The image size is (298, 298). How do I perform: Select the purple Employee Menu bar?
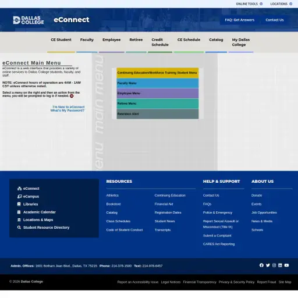click(158, 93)
